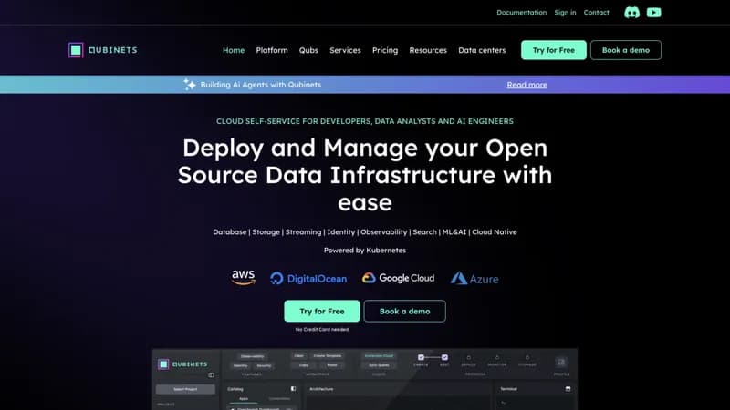Open the YouTube icon link
730x410 pixels.
point(653,13)
